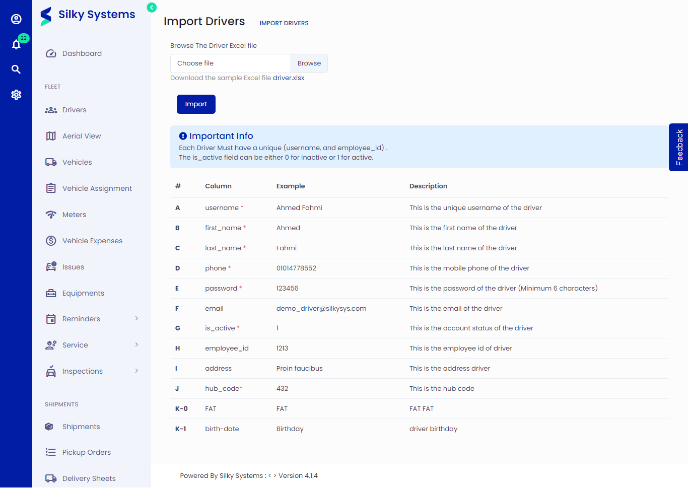
Task: Select Vehicle Expenses from the sidebar
Action: (92, 240)
